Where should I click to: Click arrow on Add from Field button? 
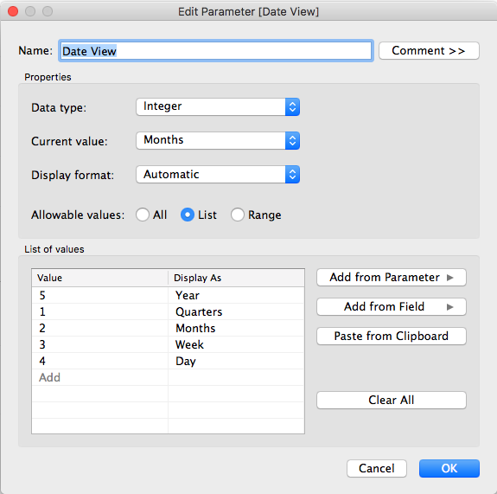click(x=449, y=307)
